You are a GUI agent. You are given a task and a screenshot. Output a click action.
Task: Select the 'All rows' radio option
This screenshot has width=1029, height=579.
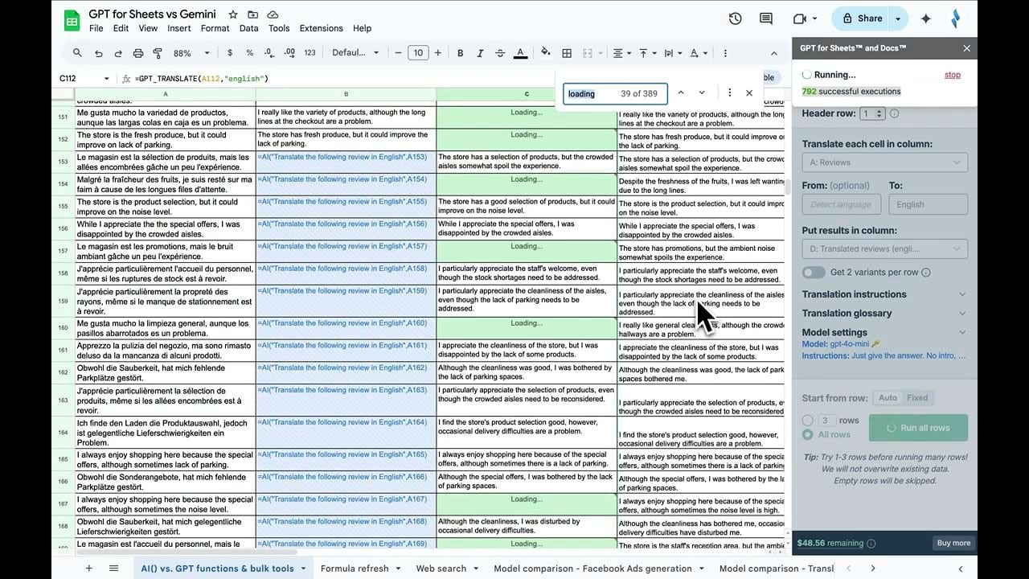tap(808, 435)
